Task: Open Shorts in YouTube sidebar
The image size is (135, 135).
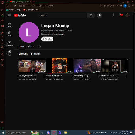Action: click(9, 34)
